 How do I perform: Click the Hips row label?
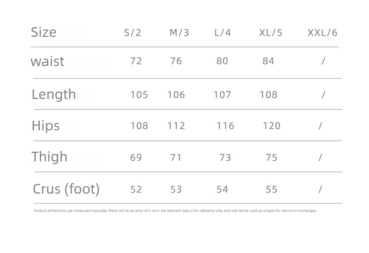[46, 126]
